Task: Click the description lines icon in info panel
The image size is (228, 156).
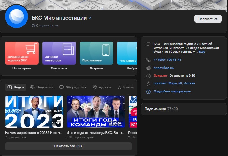Action: point(148,44)
